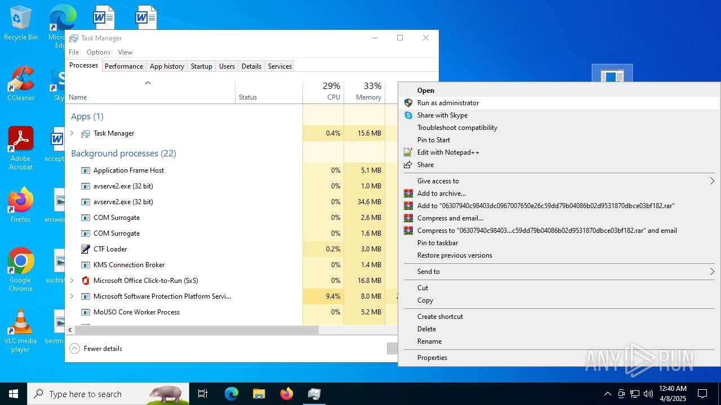Switch to the Performance tab
This screenshot has width=721, height=405.
(124, 66)
